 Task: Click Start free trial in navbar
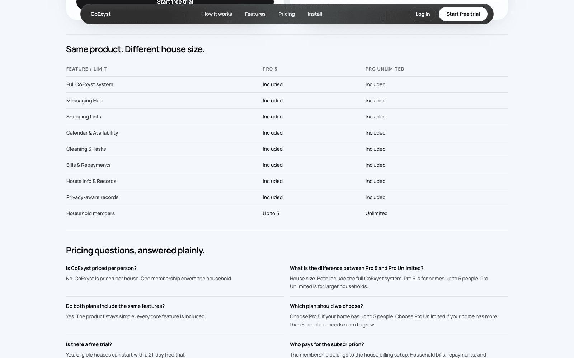463,14
